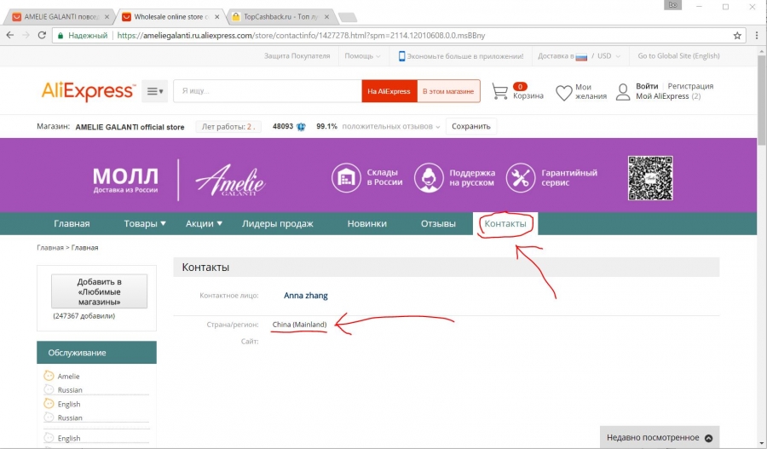Search В этом магазине button
This screenshot has height=449, width=767.
pyautogui.click(x=448, y=91)
